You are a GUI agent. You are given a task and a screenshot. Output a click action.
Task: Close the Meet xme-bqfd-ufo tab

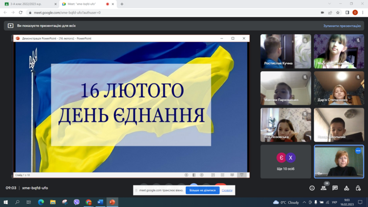pyautogui.click(x=113, y=4)
